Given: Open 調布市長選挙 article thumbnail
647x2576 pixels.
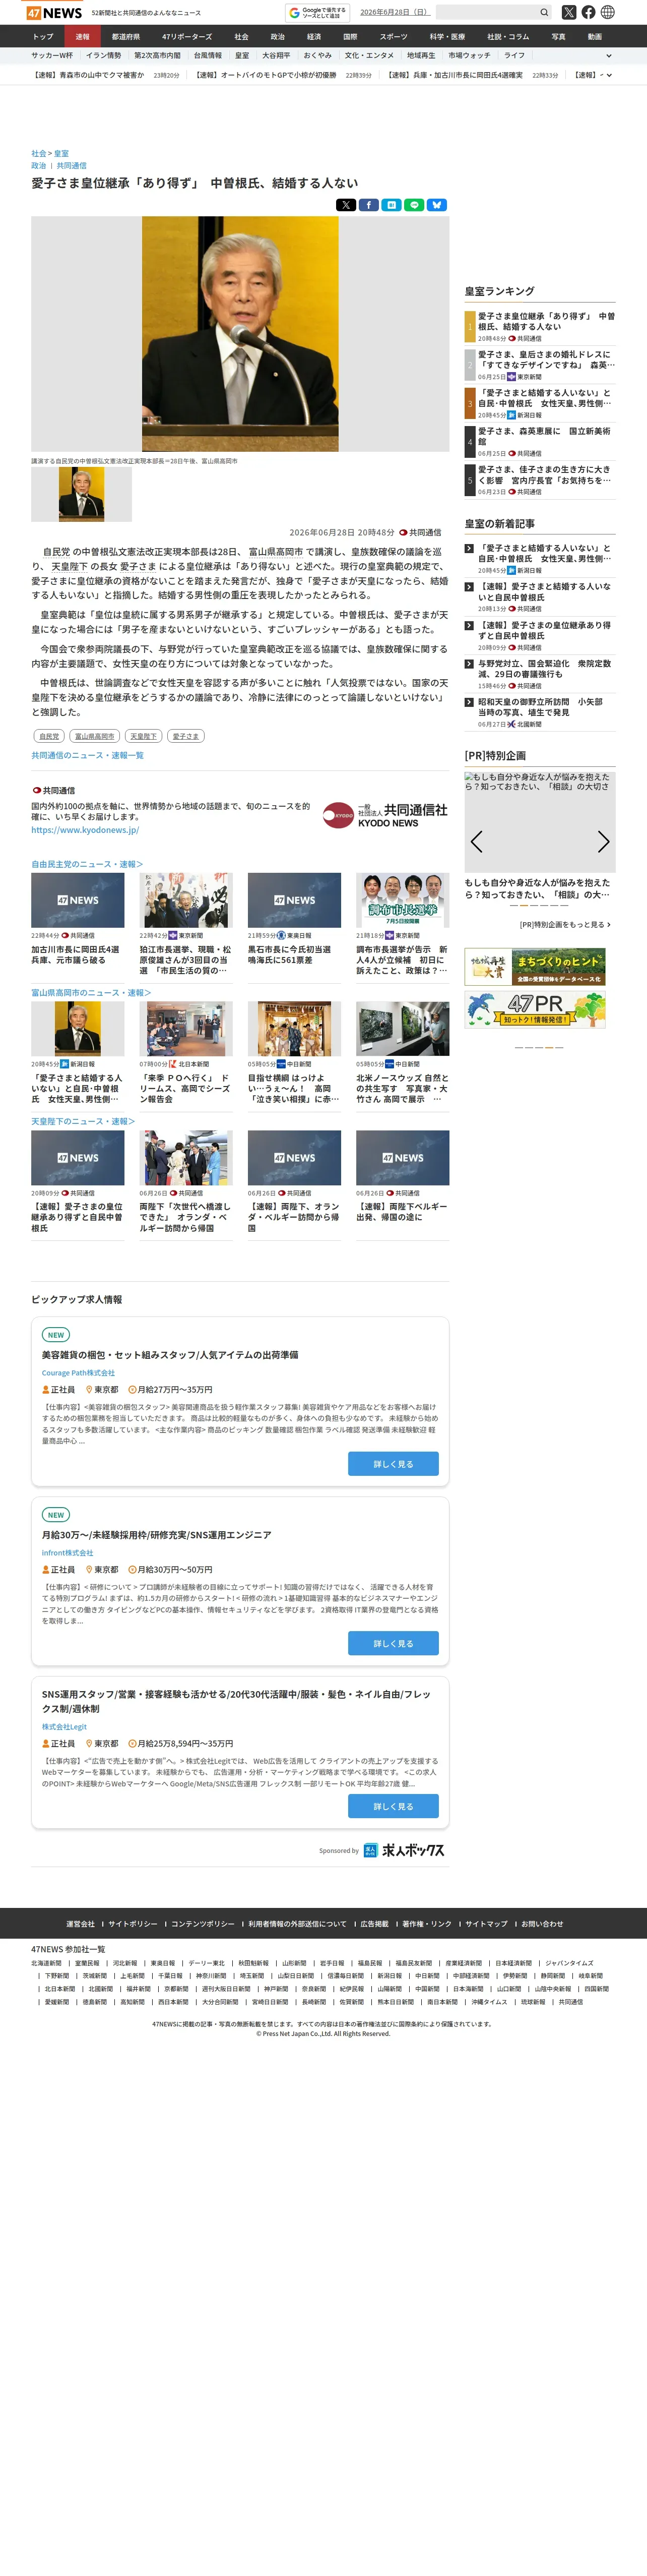Looking at the screenshot, I should pyautogui.click(x=403, y=900).
